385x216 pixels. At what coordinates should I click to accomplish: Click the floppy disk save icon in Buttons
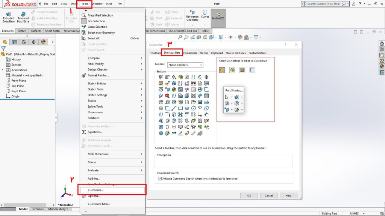click(200, 102)
